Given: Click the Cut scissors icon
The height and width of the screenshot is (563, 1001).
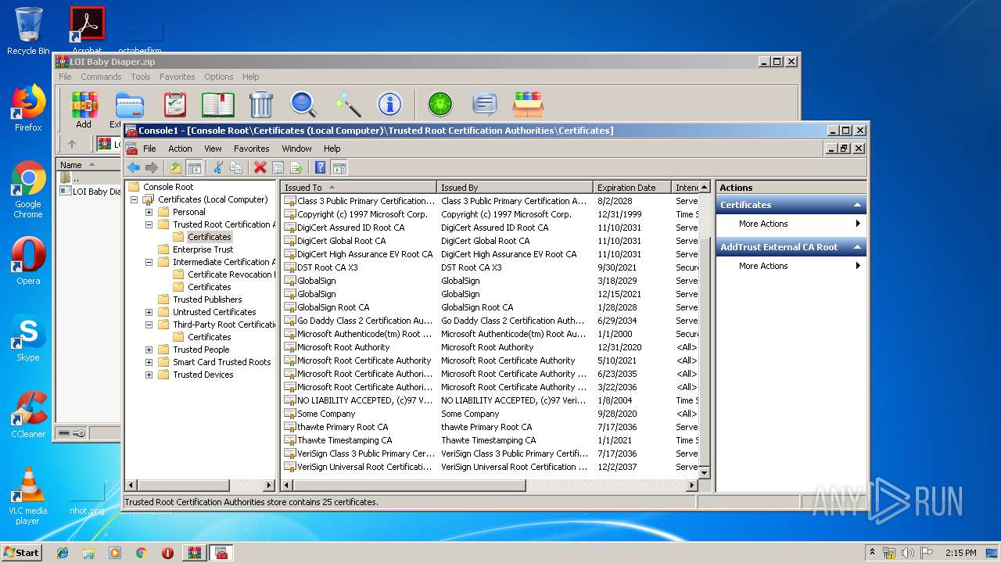Looking at the screenshot, I should pyautogui.click(x=218, y=167).
